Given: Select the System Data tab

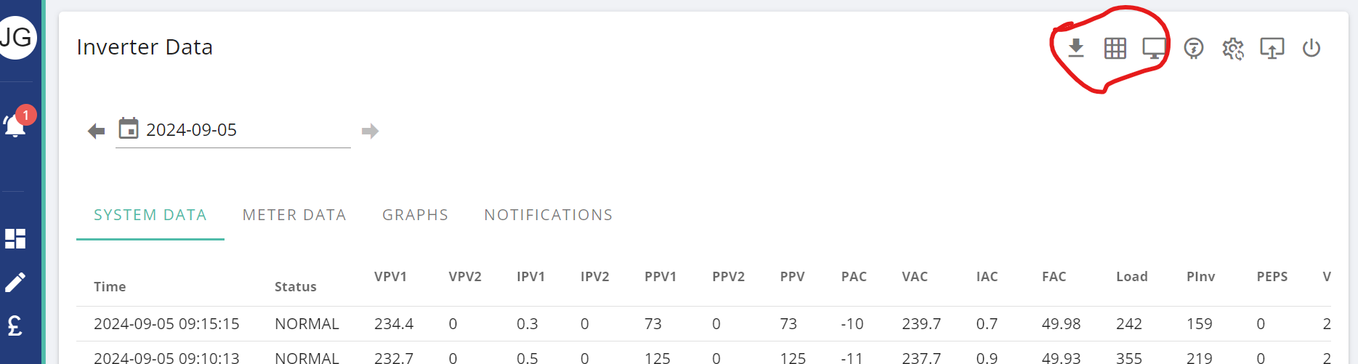Looking at the screenshot, I should click(150, 215).
